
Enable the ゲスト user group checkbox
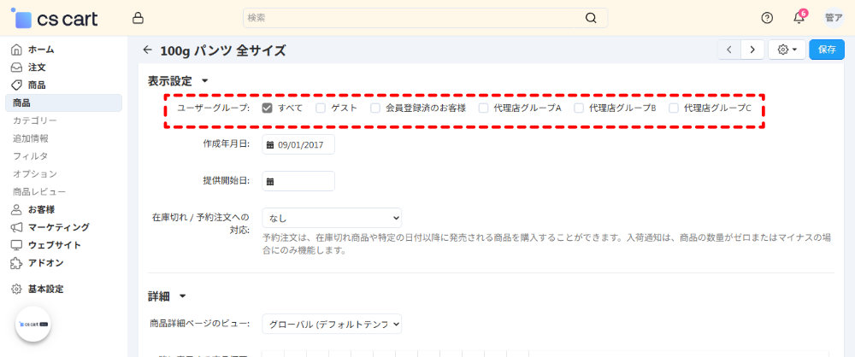tap(321, 108)
